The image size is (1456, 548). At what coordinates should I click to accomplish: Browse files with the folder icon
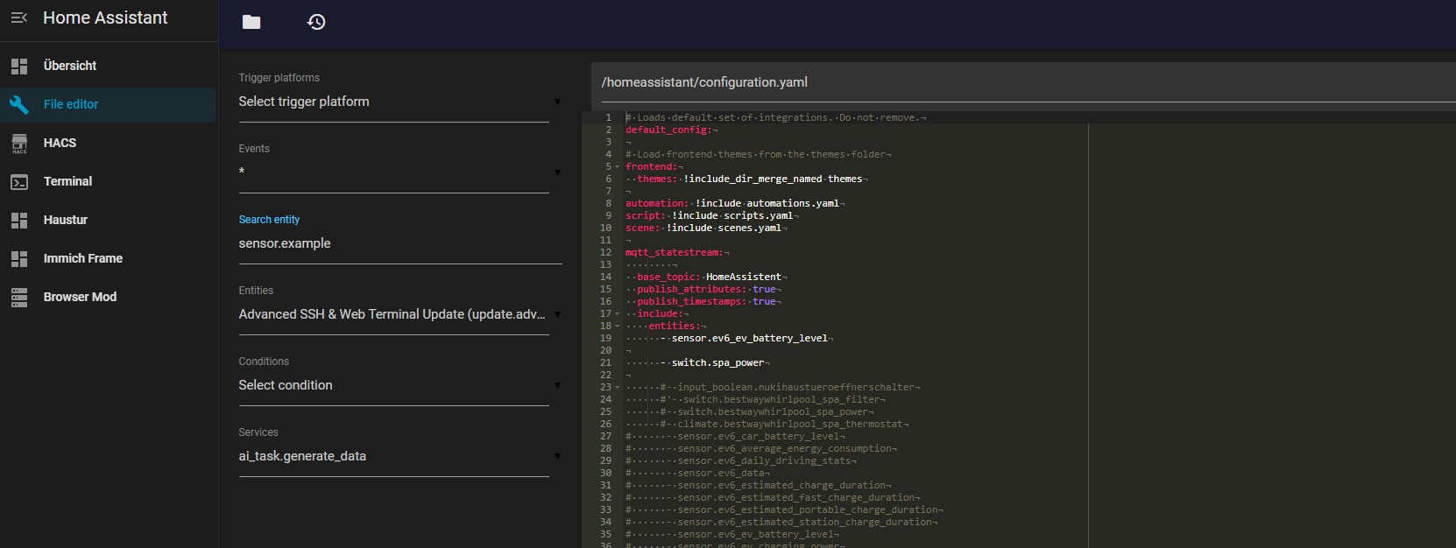click(x=251, y=22)
